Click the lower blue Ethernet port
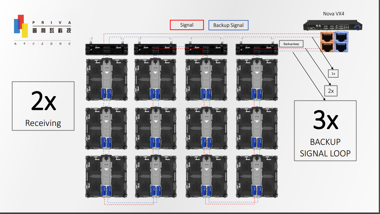The height and width of the screenshot is (214, 380). pos(342,47)
